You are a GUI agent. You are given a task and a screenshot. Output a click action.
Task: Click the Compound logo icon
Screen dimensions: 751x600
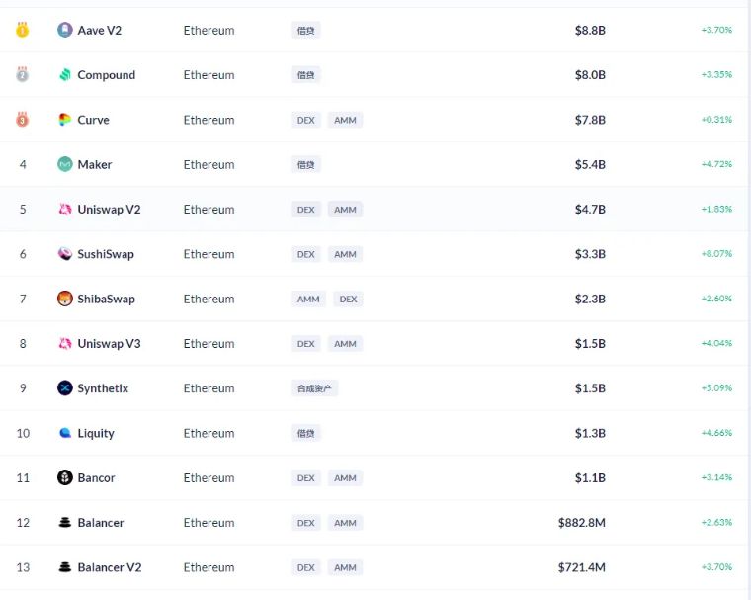64,75
